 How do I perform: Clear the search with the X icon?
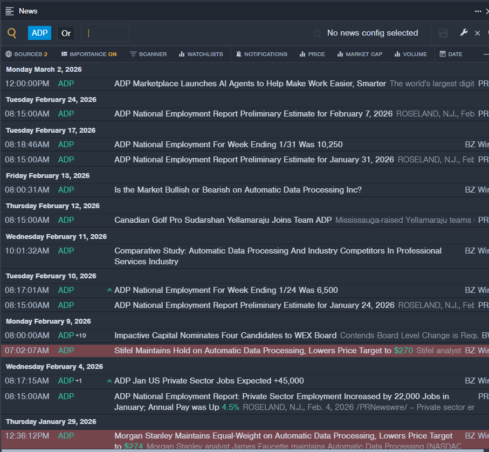coord(477,33)
